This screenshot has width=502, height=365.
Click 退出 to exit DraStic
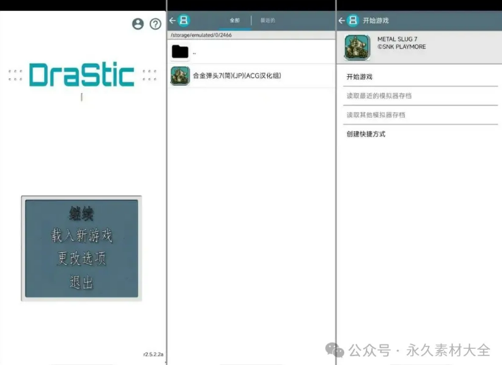(82, 282)
